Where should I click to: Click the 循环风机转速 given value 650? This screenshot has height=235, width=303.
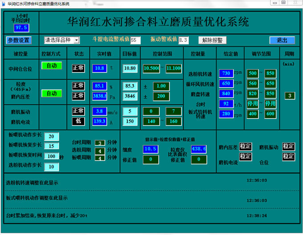click(226, 83)
